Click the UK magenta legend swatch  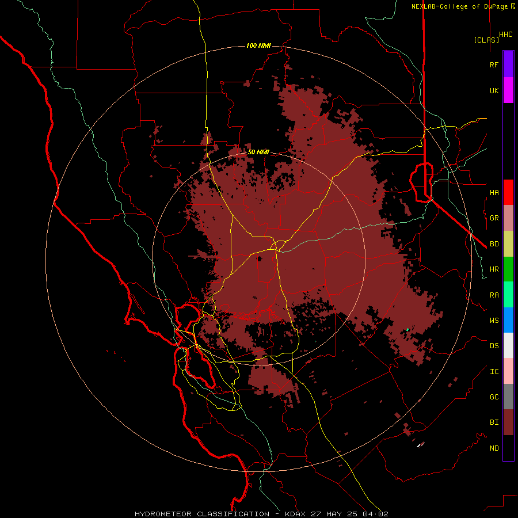tap(508, 90)
